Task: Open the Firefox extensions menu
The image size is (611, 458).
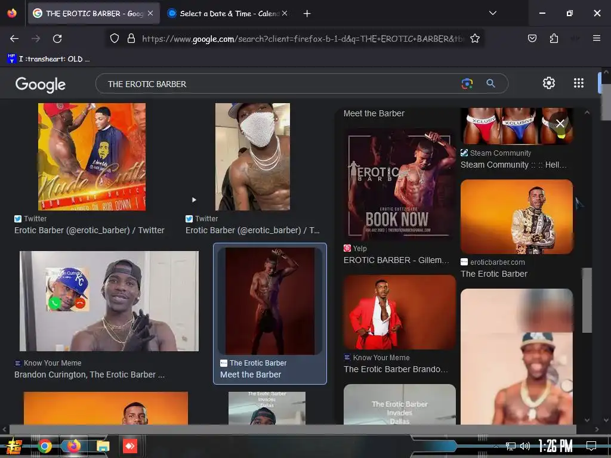Action: tap(554, 39)
